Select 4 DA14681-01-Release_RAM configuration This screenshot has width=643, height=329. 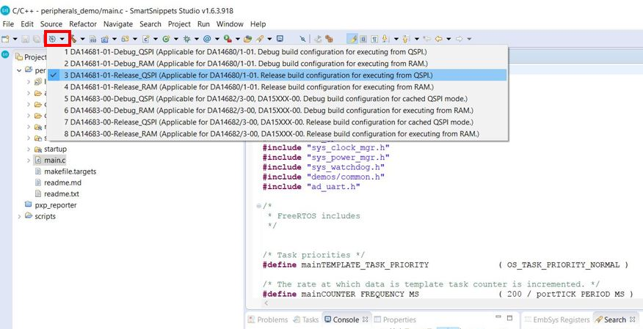click(x=277, y=86)
